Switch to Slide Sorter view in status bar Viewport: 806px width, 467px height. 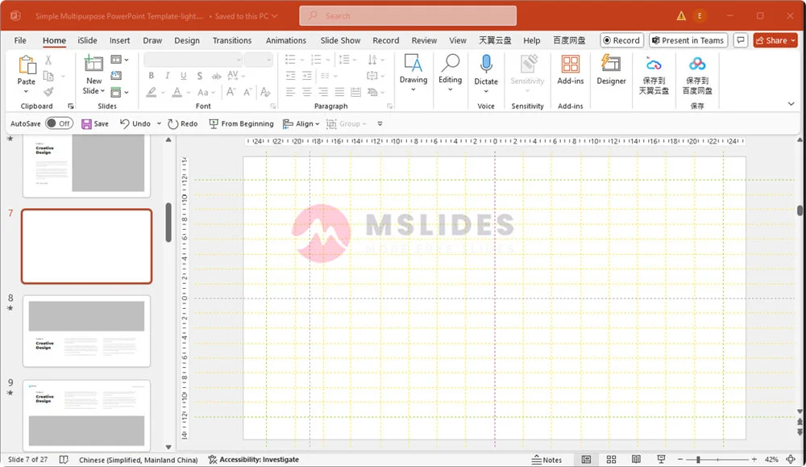point(611,459)
